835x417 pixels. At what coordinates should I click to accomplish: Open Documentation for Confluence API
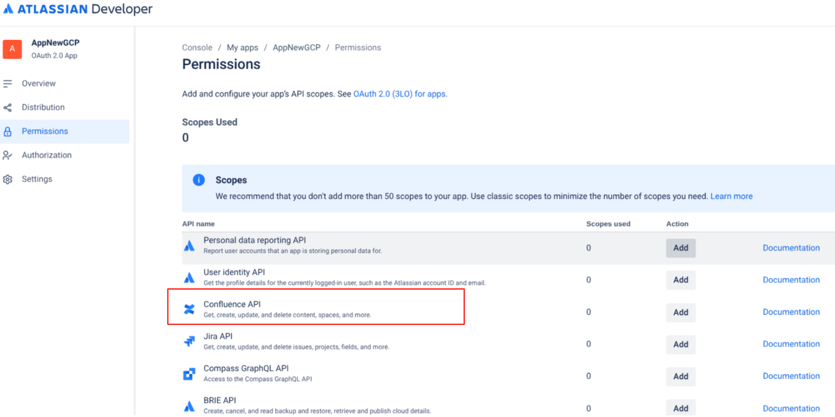pos(791,312)
